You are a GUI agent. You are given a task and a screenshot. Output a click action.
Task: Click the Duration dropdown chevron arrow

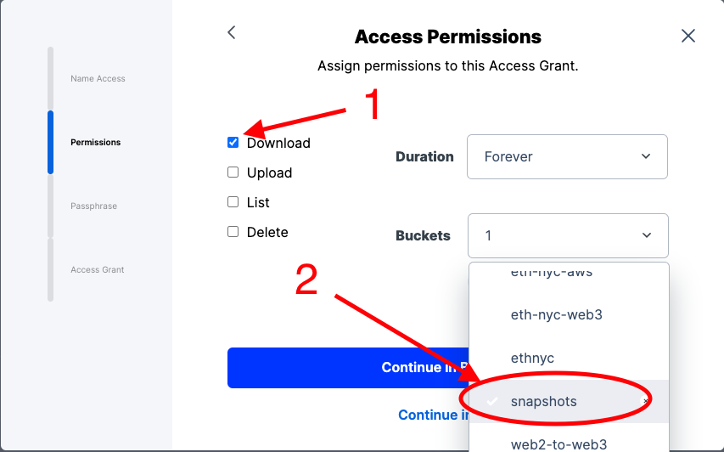(646, 156)
